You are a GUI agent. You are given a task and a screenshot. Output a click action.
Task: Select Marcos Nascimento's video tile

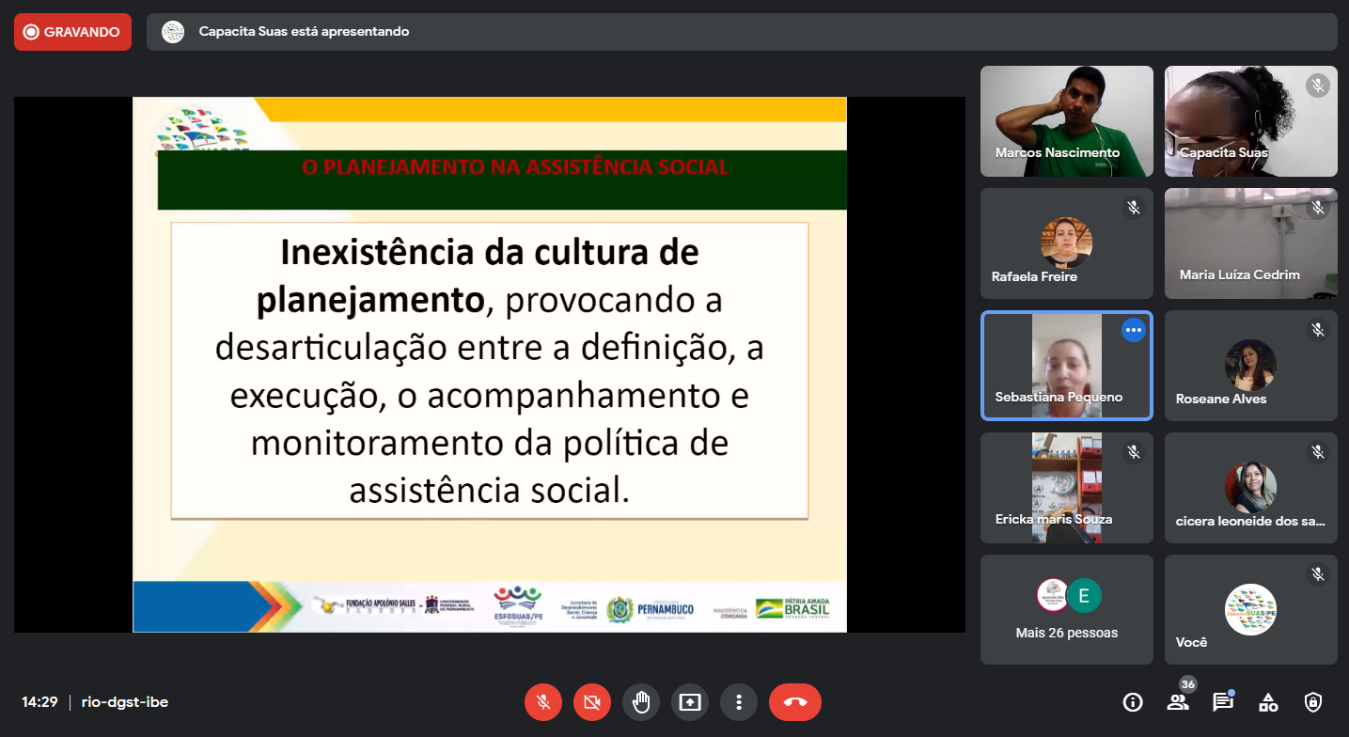click(x=1066, y=121)
